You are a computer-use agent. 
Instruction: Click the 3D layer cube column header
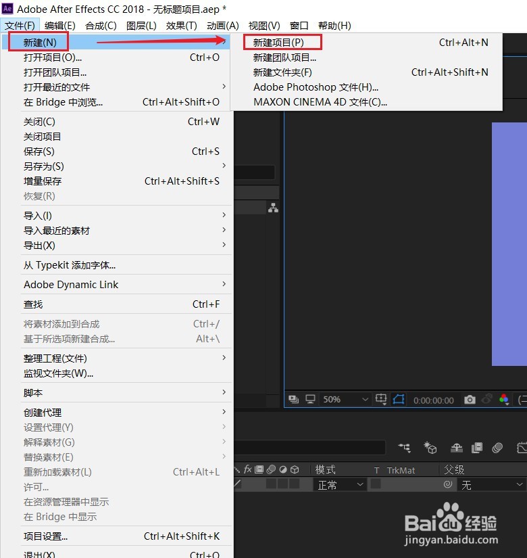(295, 470)
